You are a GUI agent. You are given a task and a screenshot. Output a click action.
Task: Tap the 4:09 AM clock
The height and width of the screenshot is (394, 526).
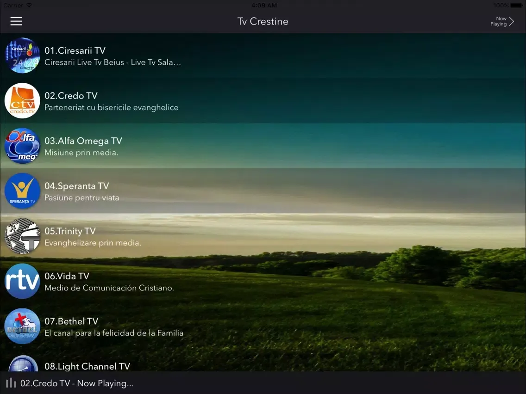264,6
